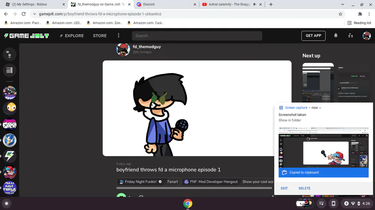
Task: Open the Game Jolt lightning bolt community
Action: pos(10,156)
